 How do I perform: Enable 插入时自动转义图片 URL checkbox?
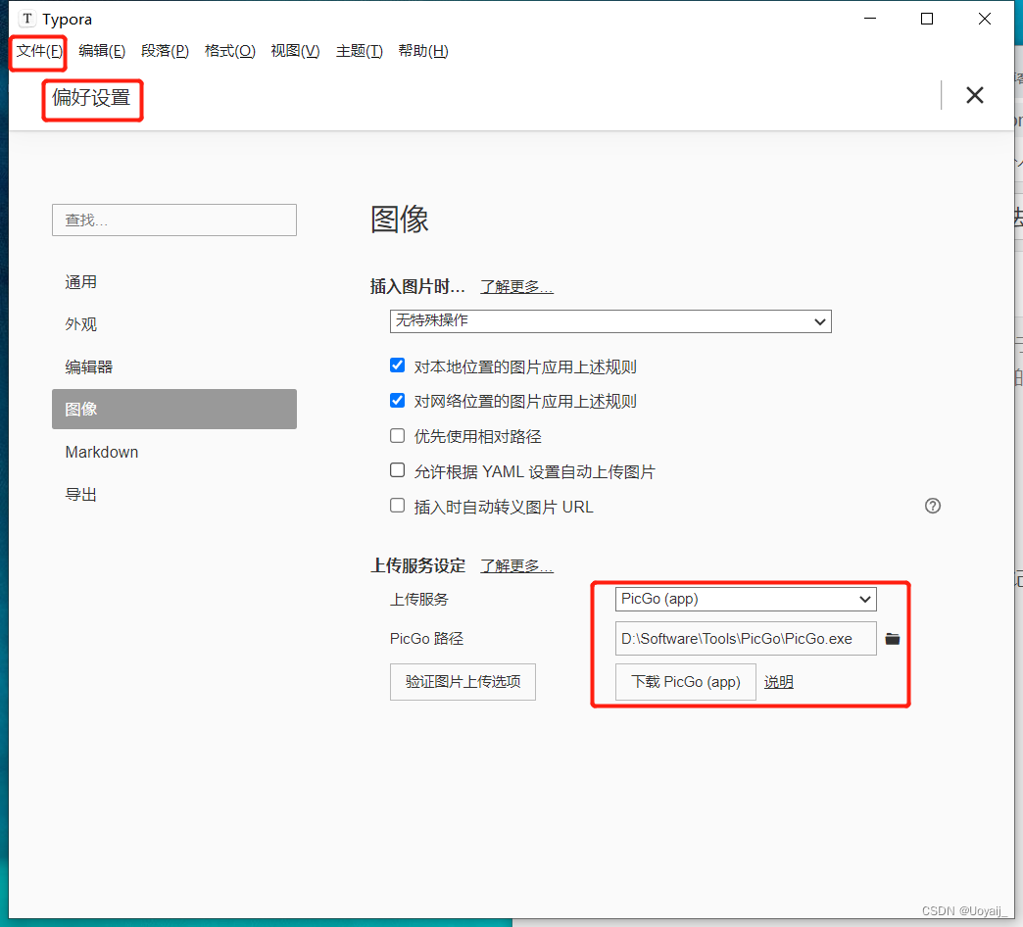[x=397, y=506]
